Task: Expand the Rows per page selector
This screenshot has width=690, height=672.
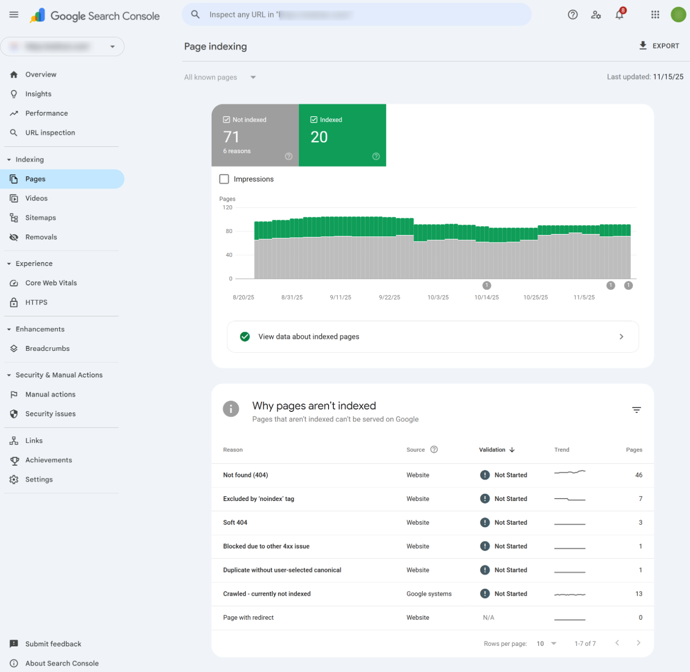Action: pos(545,643)
